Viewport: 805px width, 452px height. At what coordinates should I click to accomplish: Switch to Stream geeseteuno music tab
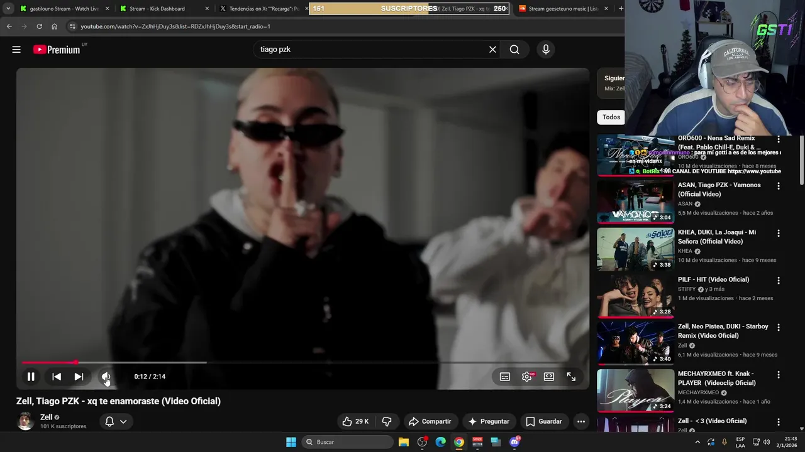[563, 9]
